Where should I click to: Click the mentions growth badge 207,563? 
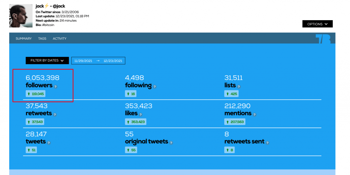235,122
